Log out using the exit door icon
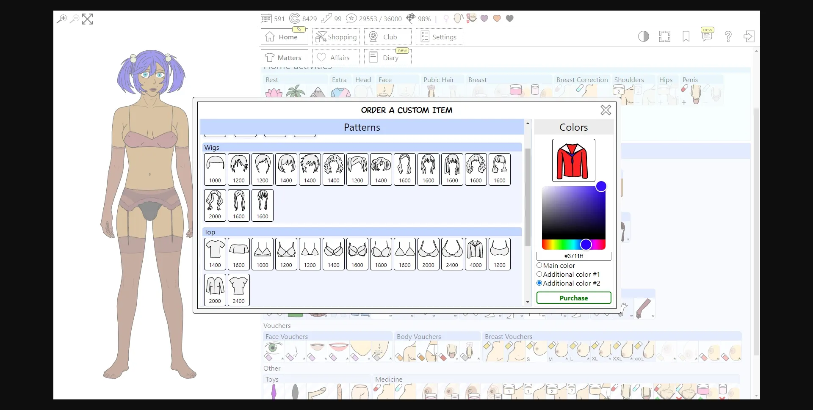813x410 pixels. click(x=749, y=37)
